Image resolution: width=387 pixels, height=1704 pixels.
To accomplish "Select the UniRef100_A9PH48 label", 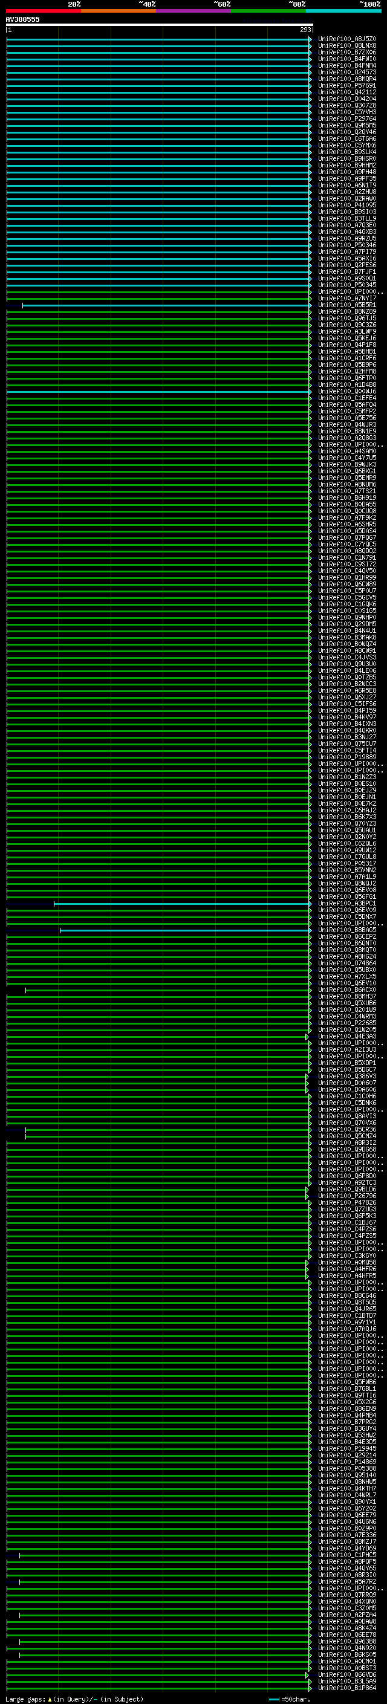I will point(346,172).
